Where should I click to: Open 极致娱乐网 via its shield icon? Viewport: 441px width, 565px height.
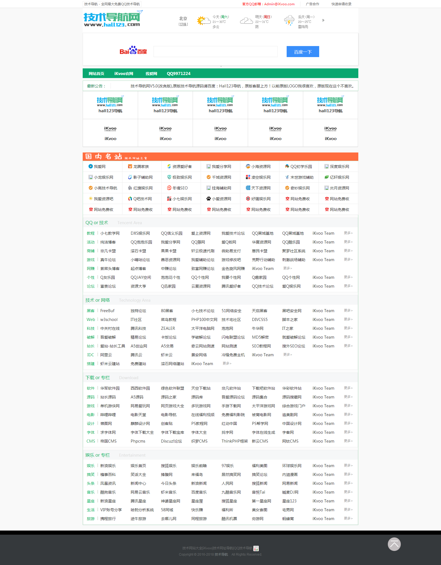click(169, 177)
